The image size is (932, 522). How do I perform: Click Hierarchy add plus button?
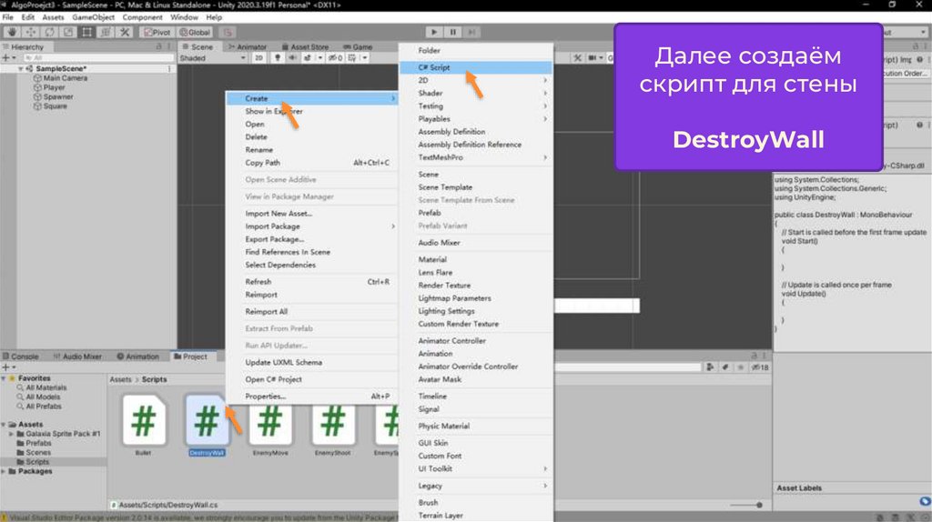pyautogui.click(x=8, y=58)
